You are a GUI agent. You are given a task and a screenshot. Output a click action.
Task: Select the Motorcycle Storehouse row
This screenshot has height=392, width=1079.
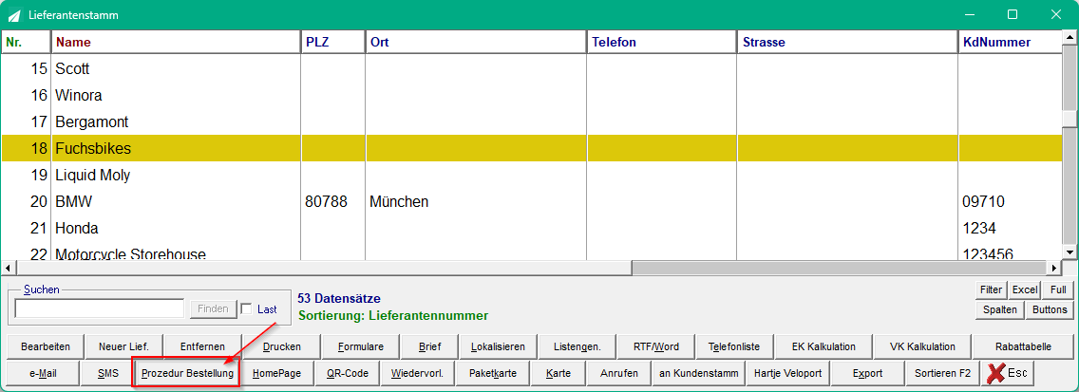click(x=531, y=252)
